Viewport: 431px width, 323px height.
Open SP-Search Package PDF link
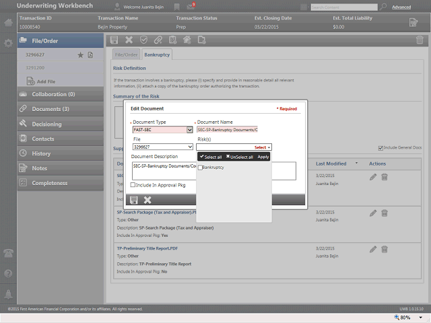pos(156,213)
